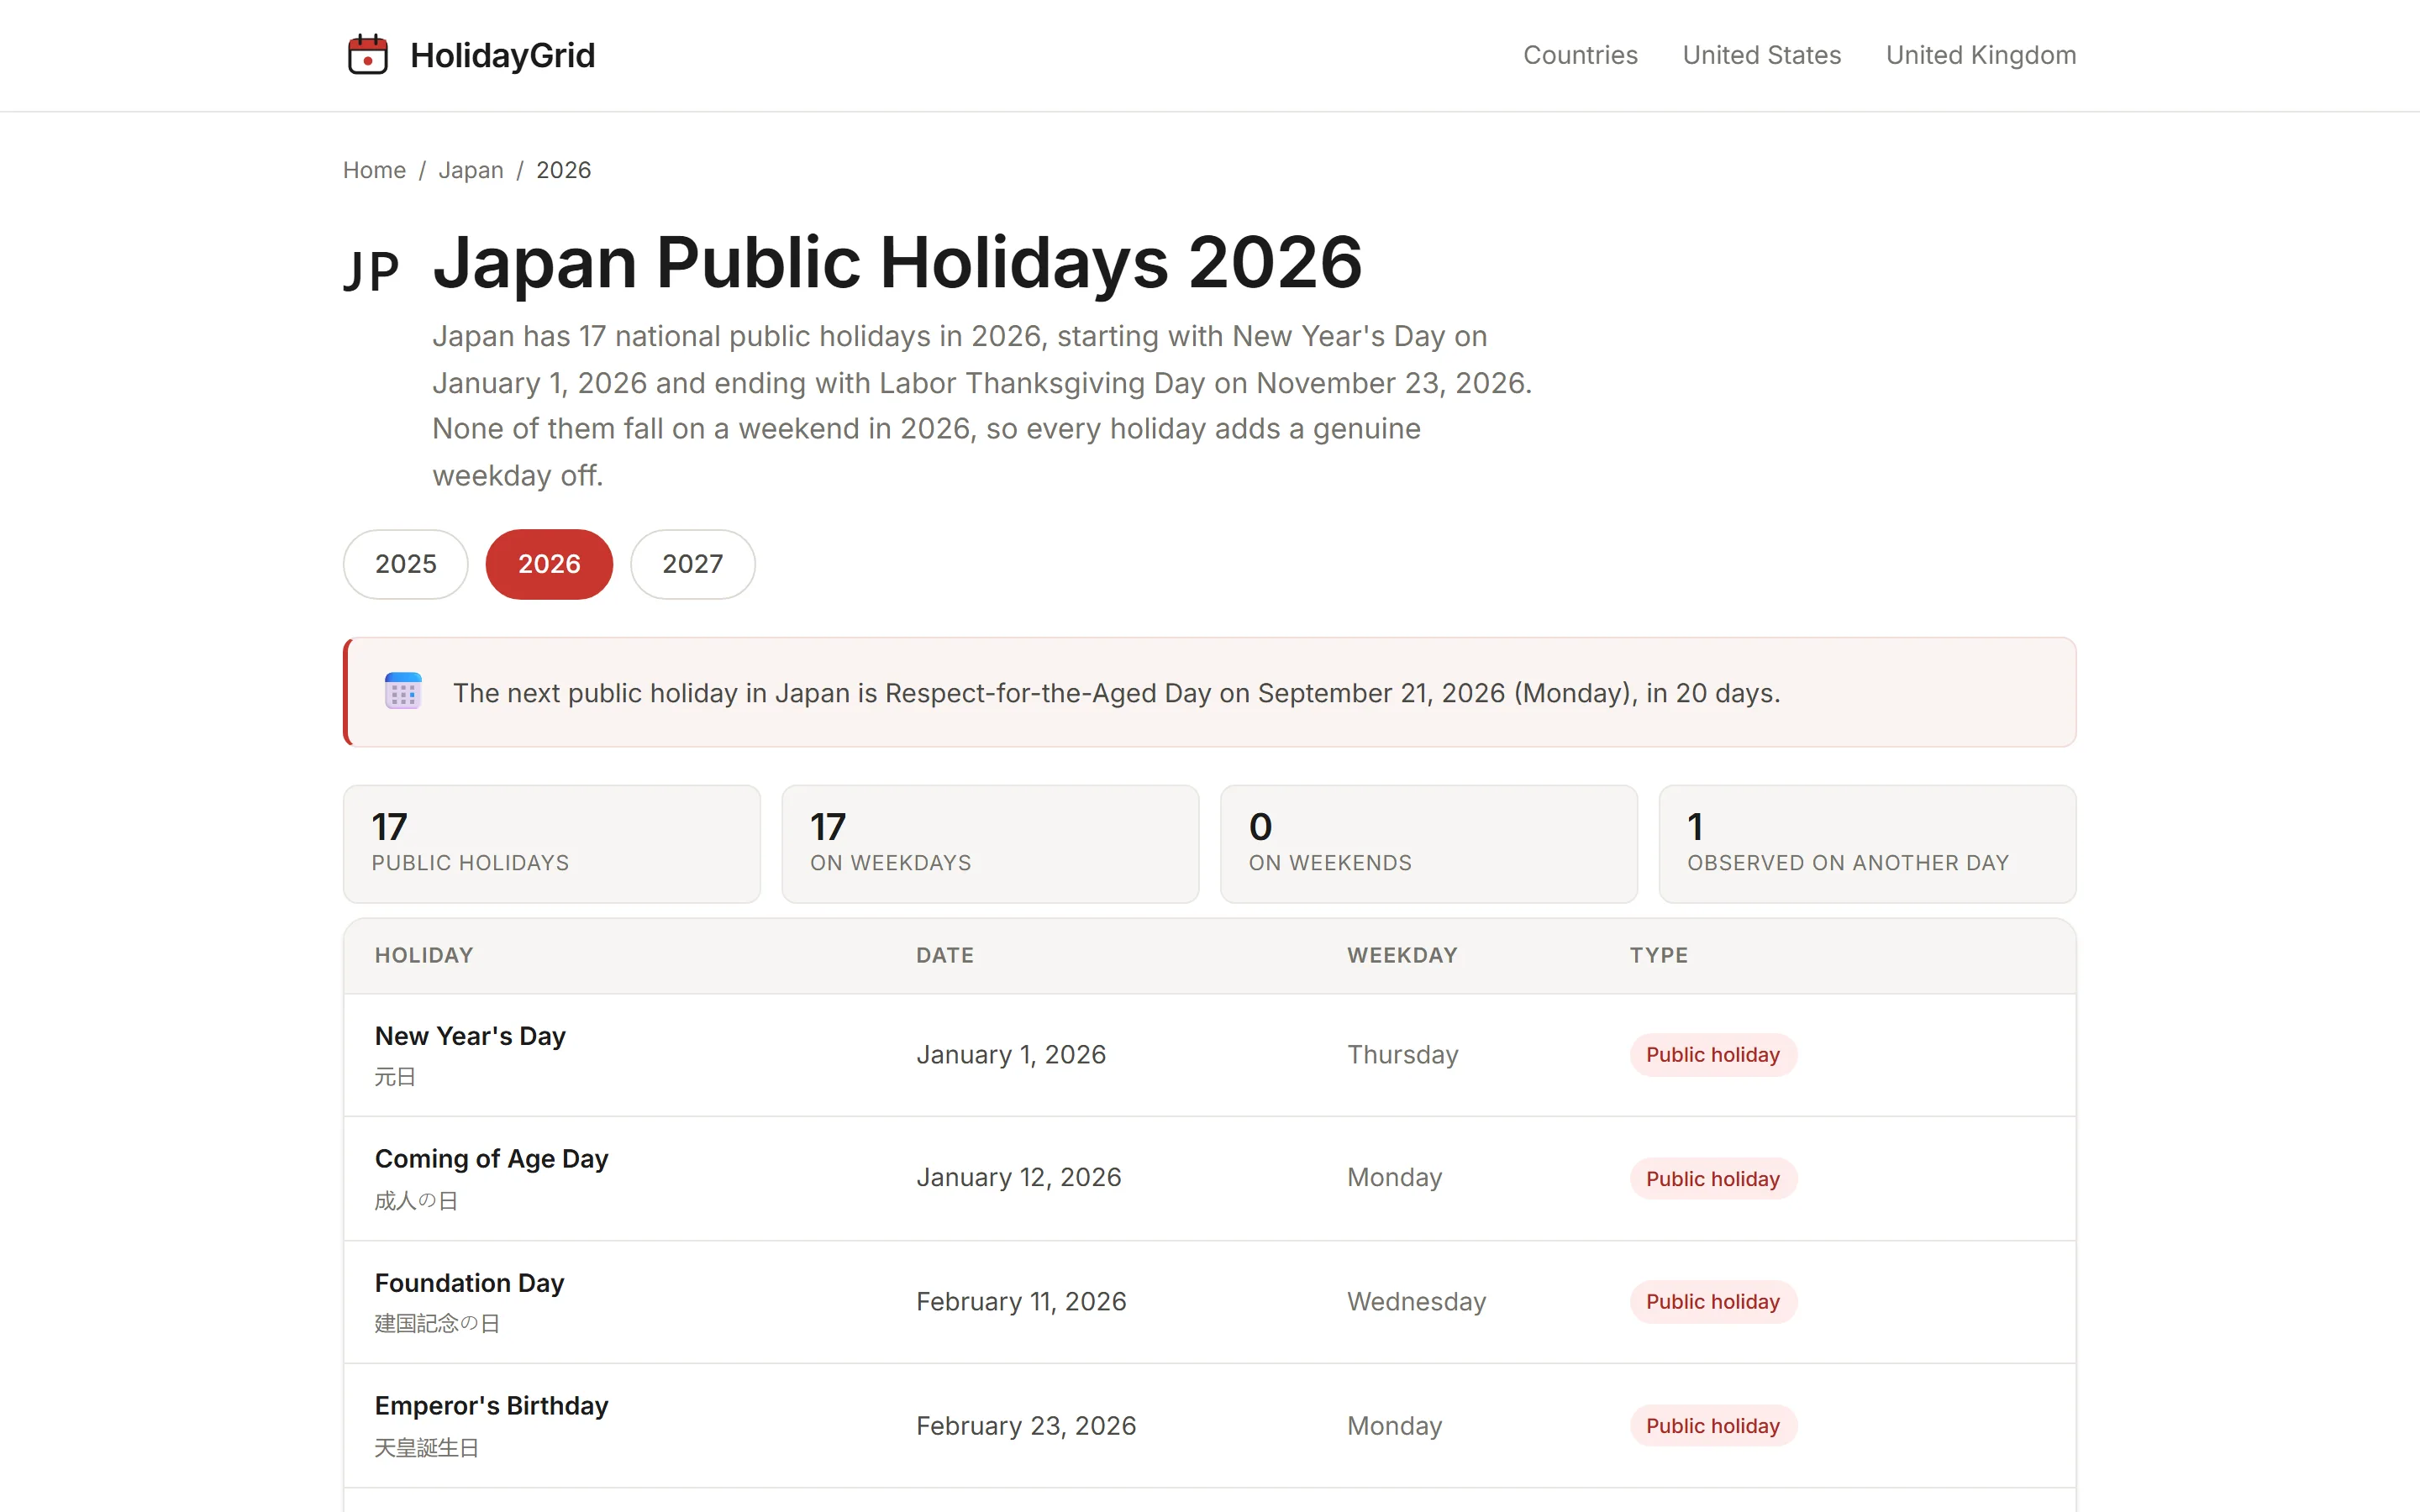Screen dimensions: 2420x1512
Task: Click the Japanese name 元日
Action: coord(394,1077)
